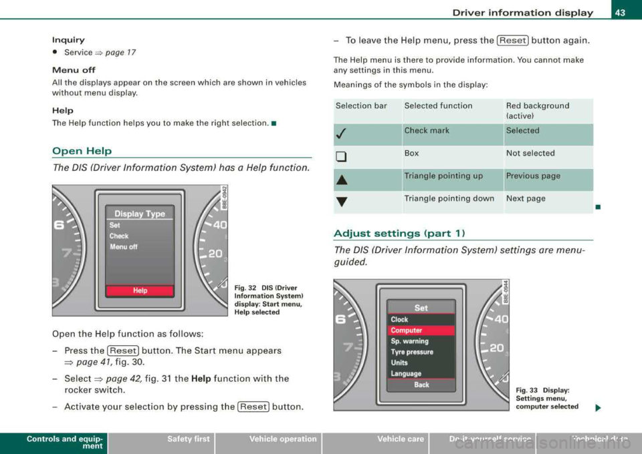Click the Fig. 33 caption text
Viewport: 642px width, 454px height.
pos(547,399)
